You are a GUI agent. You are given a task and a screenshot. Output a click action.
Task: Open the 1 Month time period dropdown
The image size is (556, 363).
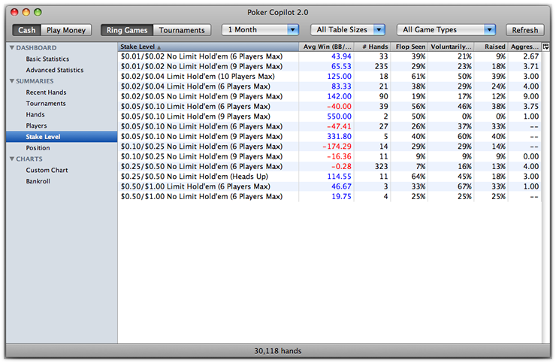coord(260,30)
